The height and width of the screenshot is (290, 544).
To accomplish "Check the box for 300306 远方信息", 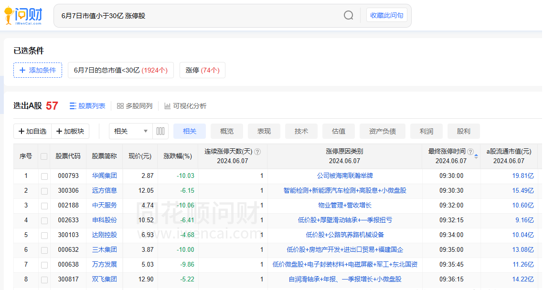I will [x=44, y=191].
